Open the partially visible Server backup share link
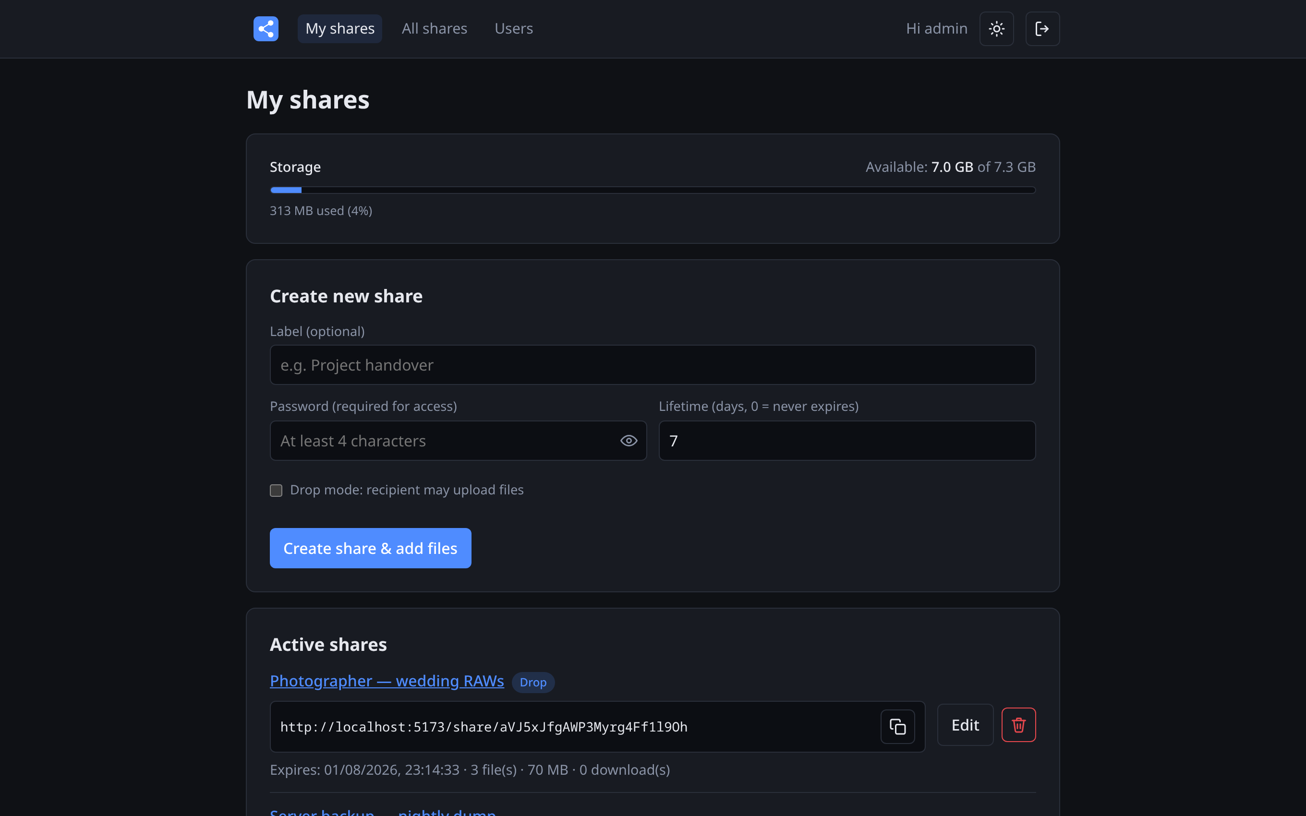Viewport: 1306px width, 816px height. pos(383,812)
